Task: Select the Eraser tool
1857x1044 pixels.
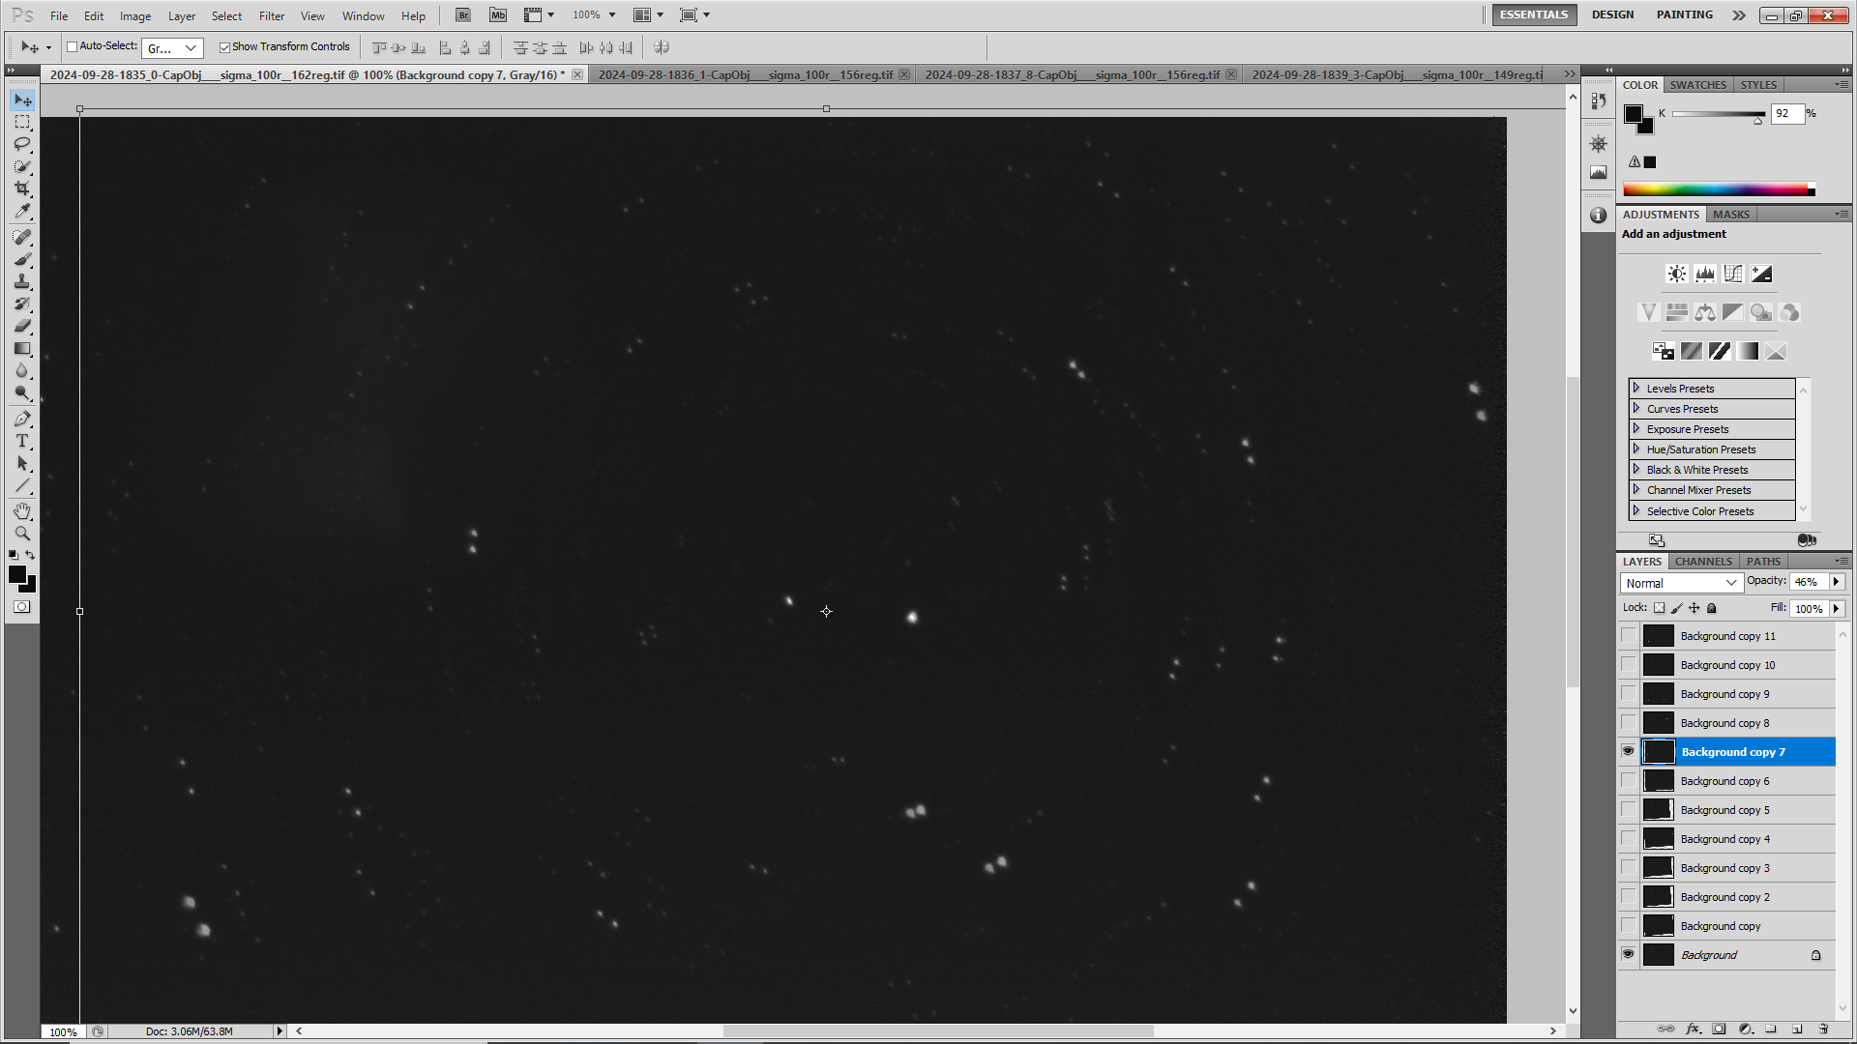Action: [x=22, y=326]
